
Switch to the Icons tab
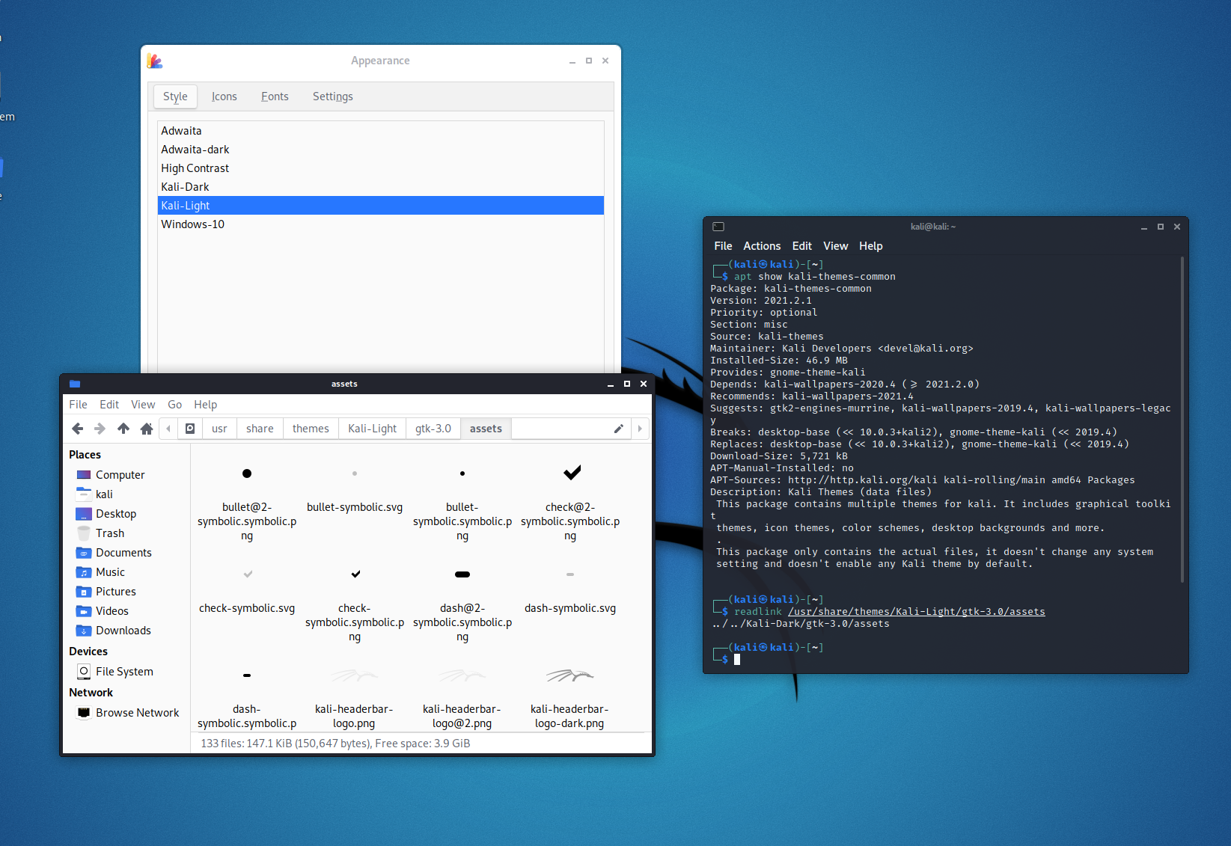point(224,96)
